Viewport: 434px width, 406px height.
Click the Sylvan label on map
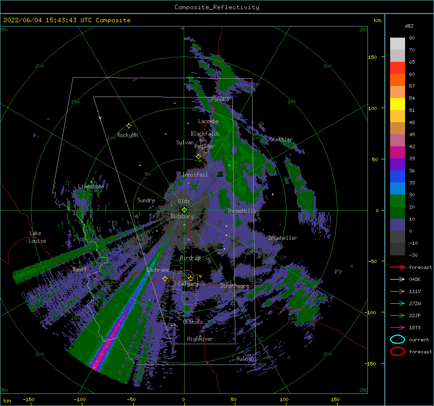click(x=185, y=142)
